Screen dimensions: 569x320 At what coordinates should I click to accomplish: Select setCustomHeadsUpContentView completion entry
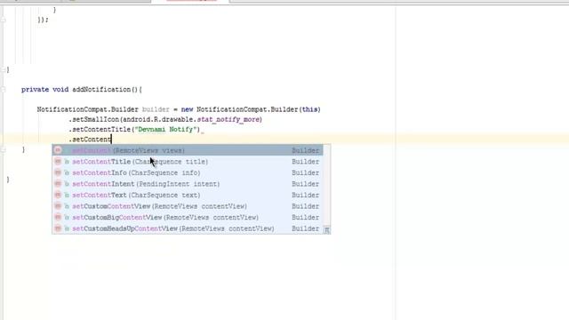pyautogui.click(x=188, y=228)
